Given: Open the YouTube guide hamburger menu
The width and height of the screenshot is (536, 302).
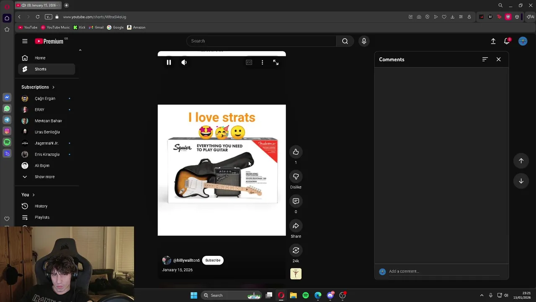Looking at the screenshot, I should coord(25,41).
